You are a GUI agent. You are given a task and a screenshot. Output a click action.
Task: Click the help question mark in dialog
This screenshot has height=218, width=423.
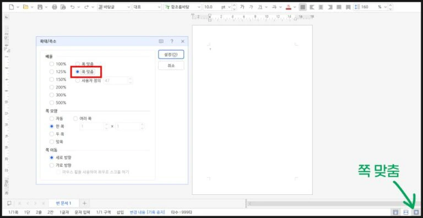point(172,41)
